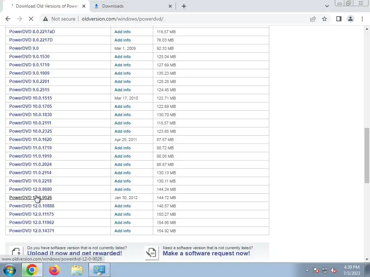Viewport: 370px width, 277px height.
Task: Open PowerDVD 12.0.14371 link
Action: click(x=32, y=231)
